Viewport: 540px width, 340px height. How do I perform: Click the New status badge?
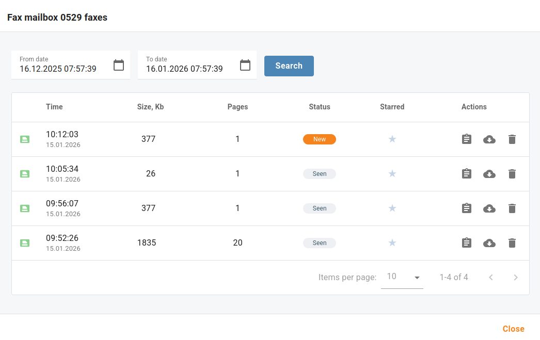319,139
